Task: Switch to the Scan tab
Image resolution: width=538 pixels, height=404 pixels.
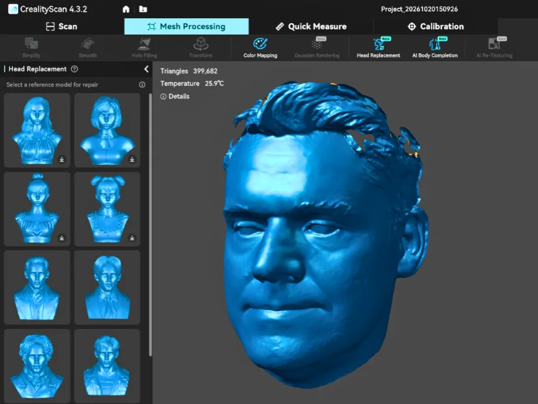Action: click(x=62, y=27)
